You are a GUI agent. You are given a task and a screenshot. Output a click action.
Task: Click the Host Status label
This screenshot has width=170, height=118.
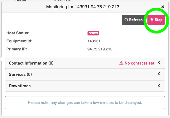pyautogui.click(x=18, y=33)
